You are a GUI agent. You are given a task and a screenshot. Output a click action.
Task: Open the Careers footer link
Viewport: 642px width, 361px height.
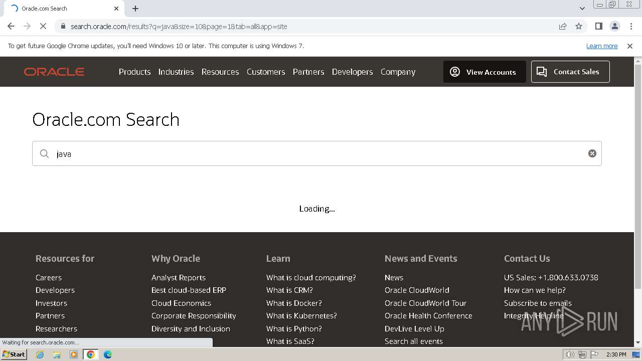pos(49,277)
